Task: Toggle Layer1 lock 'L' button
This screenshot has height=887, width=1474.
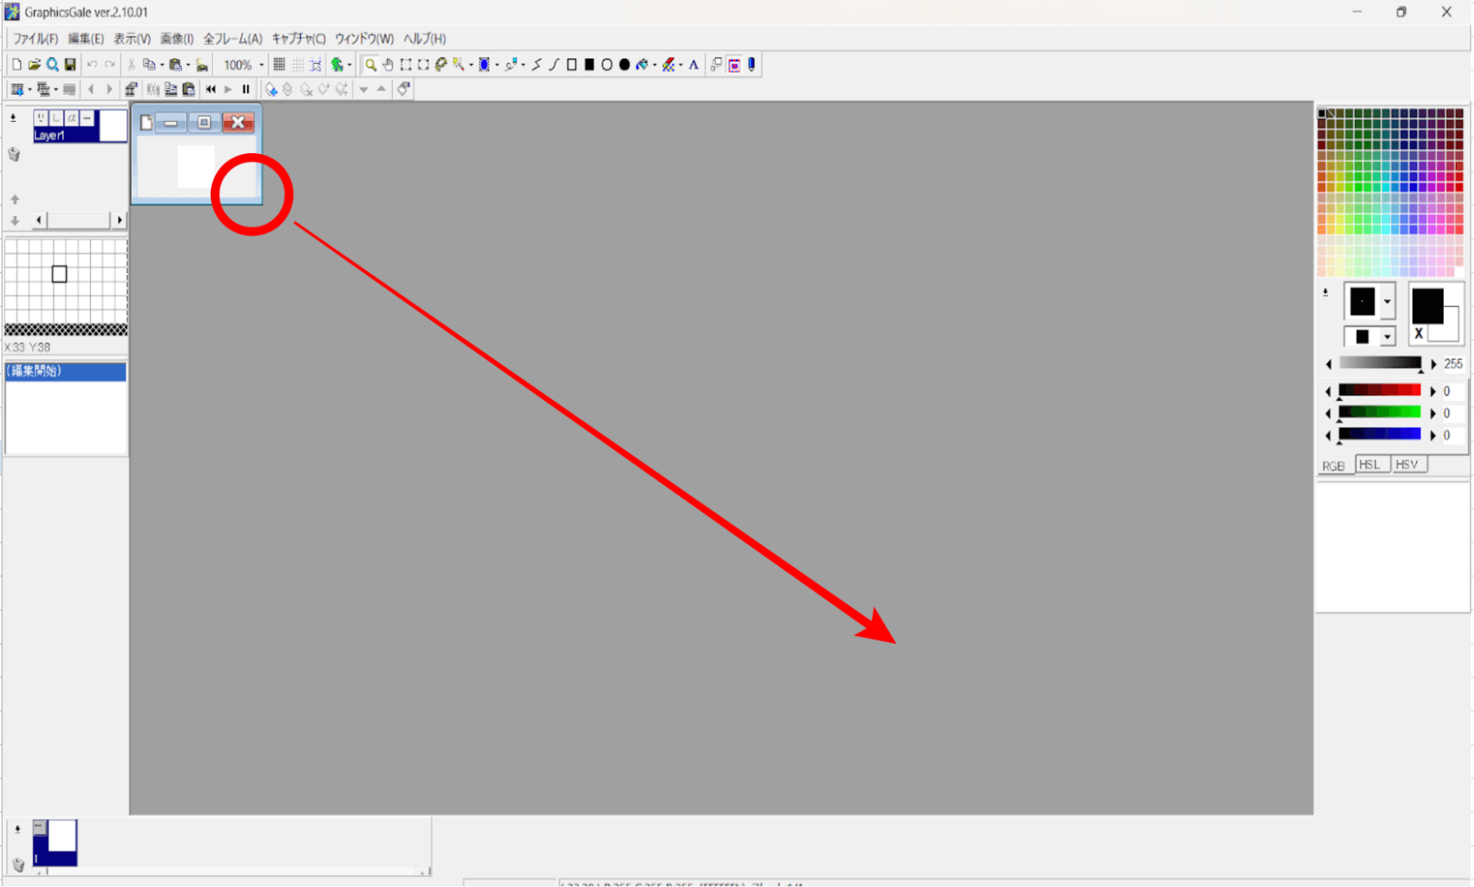Action: click(57, 118)
